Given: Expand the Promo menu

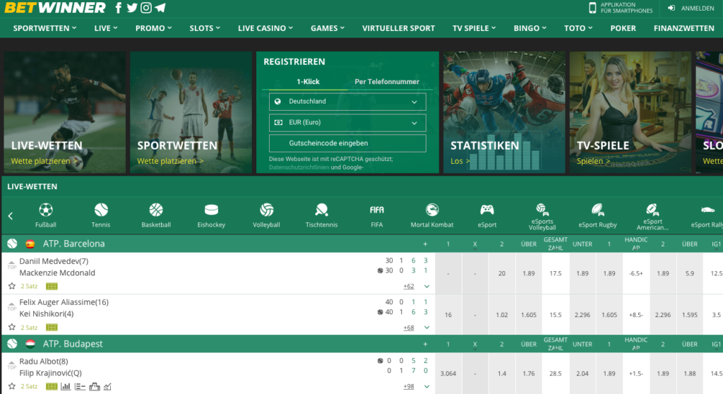Looking at the screenshot, I should tap(153, 28).
